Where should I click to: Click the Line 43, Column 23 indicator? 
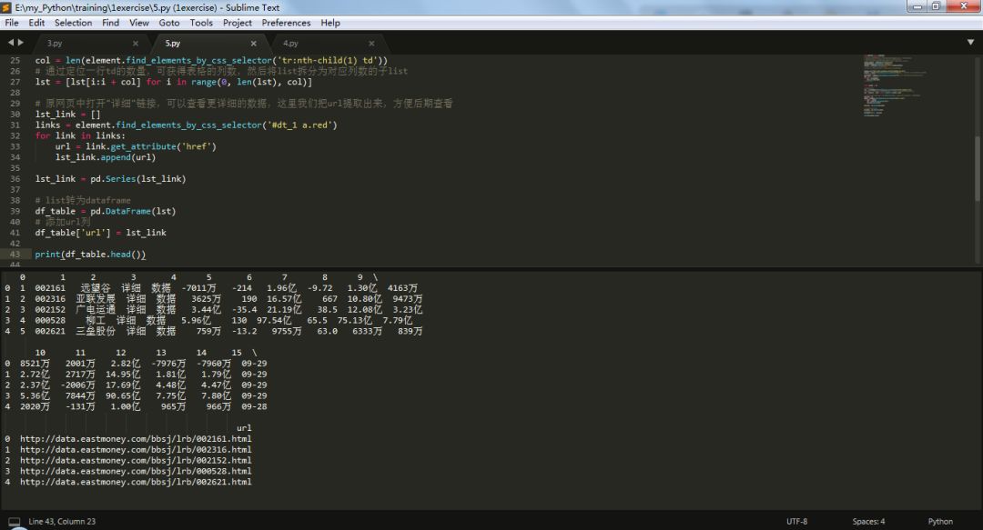(x=62, y=522)
